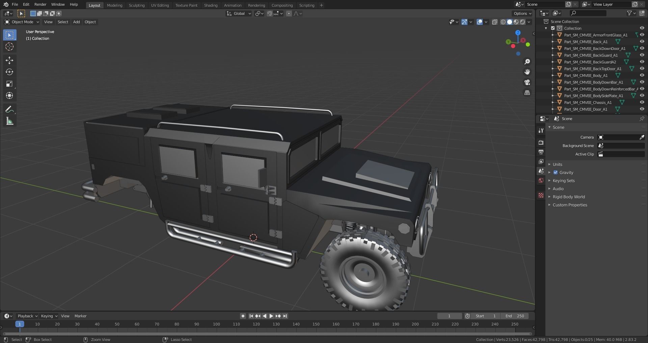Open the Render menu
The image size is (648, 343).
(40, 4)
